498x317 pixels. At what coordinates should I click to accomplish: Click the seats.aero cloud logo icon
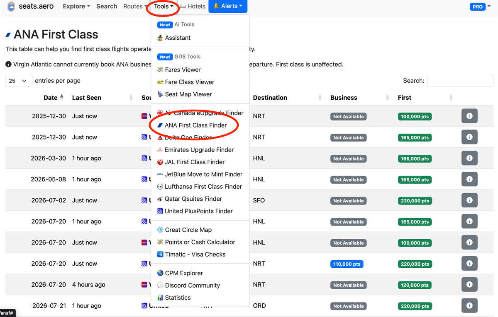11,7
